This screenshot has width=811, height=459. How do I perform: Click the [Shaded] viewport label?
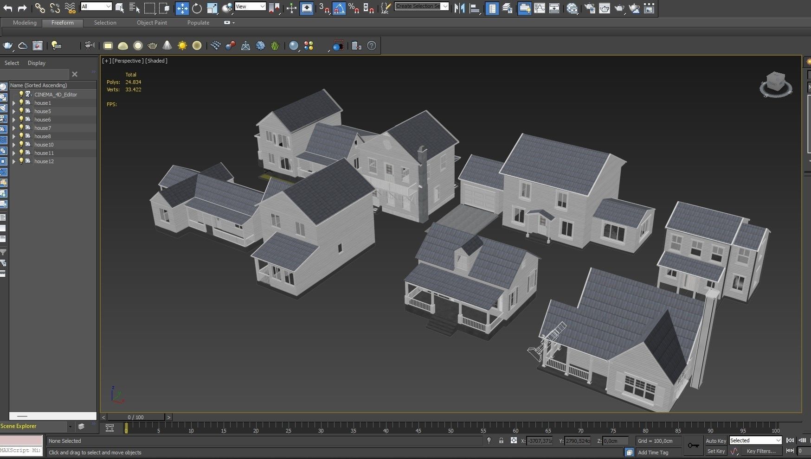click(156, 61)
